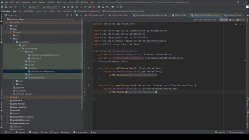Select IdlingInteractionRepository in project tree
This screenshot has width=249, height=140.
point(41,71)
